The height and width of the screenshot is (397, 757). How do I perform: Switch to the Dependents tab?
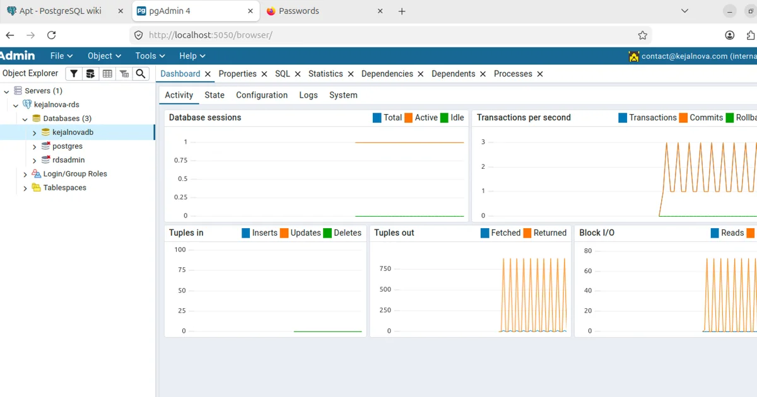click(x=454, y=74)
